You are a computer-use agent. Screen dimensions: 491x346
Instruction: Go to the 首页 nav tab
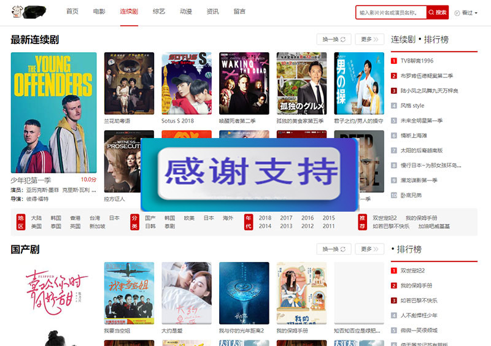click(72, 11)
